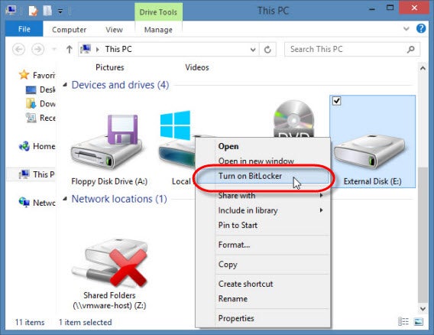434x335 pixels.
Task: Switch to Large icons view in status bar
Action: click(418, 321)
